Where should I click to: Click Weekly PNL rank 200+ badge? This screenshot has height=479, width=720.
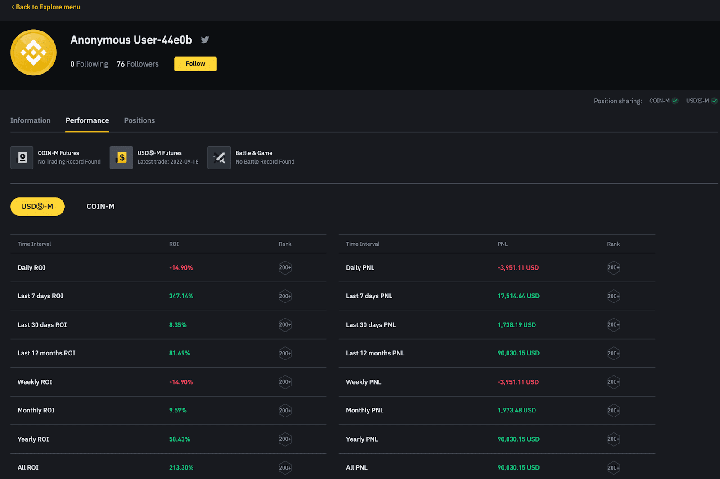pos(613,382)
